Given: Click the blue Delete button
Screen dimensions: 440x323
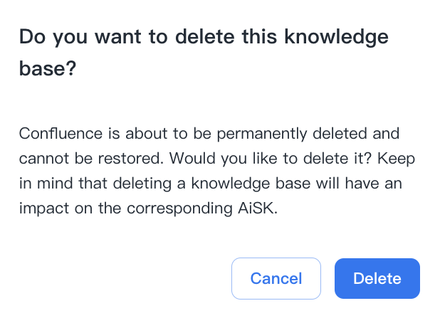Looking at the screenshot, I should tap(377, 279).
